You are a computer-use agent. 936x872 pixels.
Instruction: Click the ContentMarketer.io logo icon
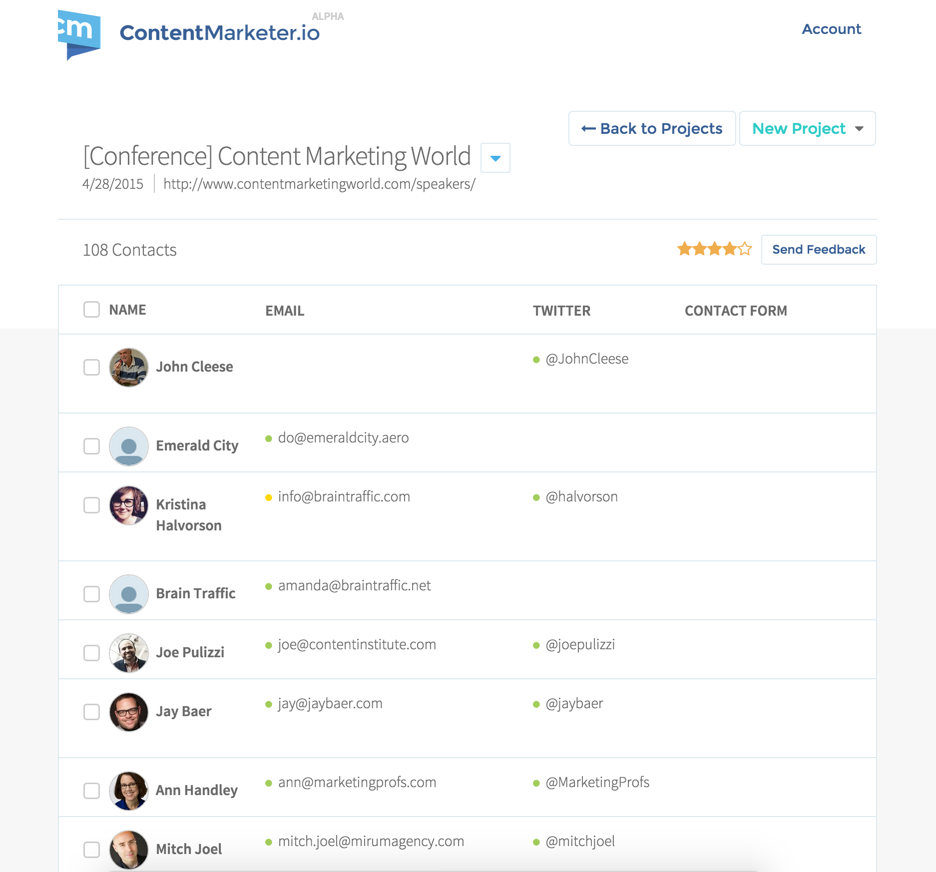[79, 34]
